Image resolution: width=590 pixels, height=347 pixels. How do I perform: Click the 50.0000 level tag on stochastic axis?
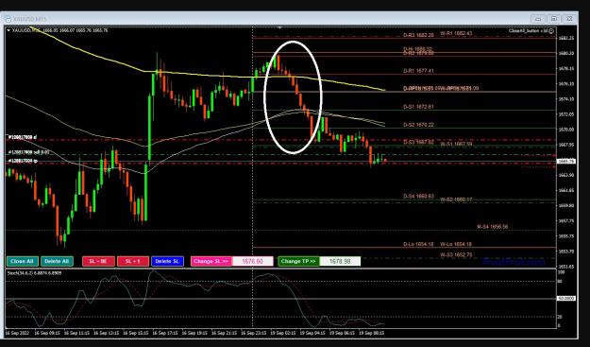click(x=565, y=299)
